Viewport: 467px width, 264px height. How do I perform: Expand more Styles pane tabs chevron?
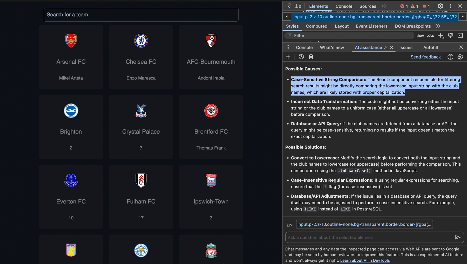point(438,26)
